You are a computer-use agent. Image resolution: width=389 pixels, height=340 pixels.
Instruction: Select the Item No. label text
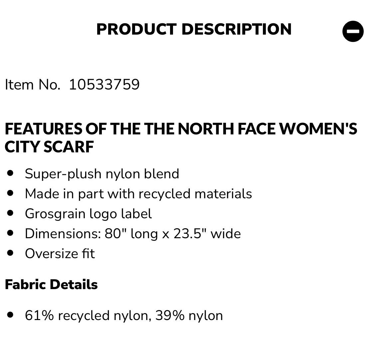coord(33,85)
